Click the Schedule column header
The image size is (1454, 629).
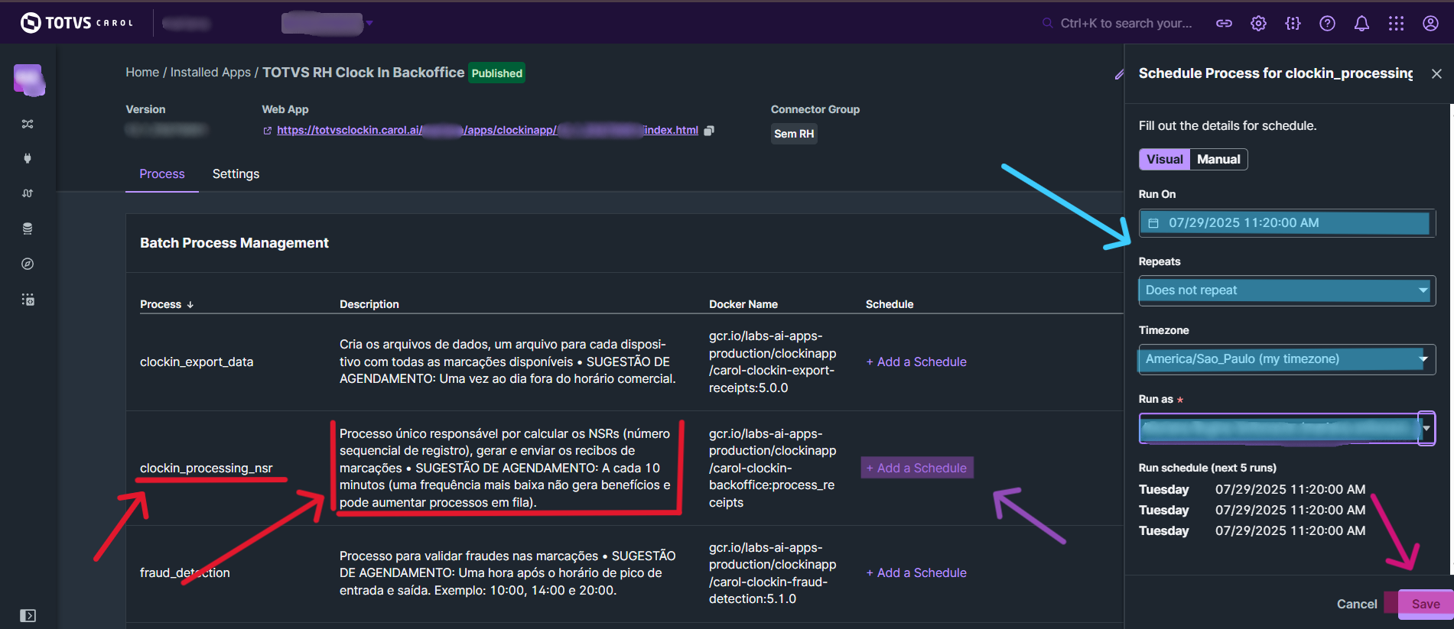890,304
